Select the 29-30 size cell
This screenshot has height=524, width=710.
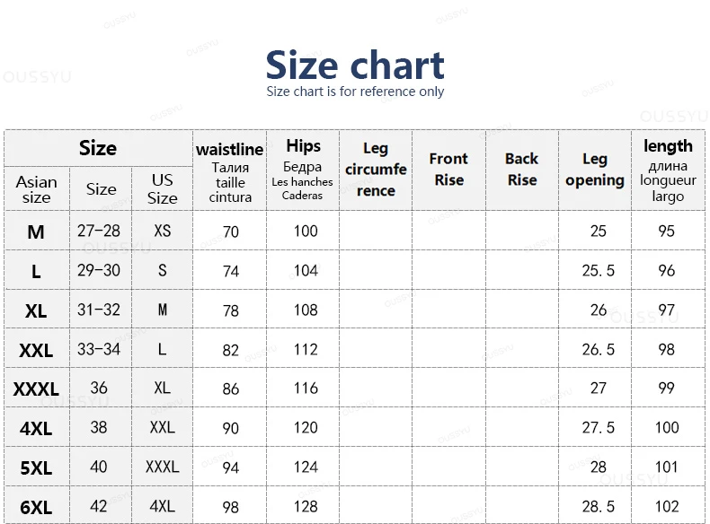point(99,270)
